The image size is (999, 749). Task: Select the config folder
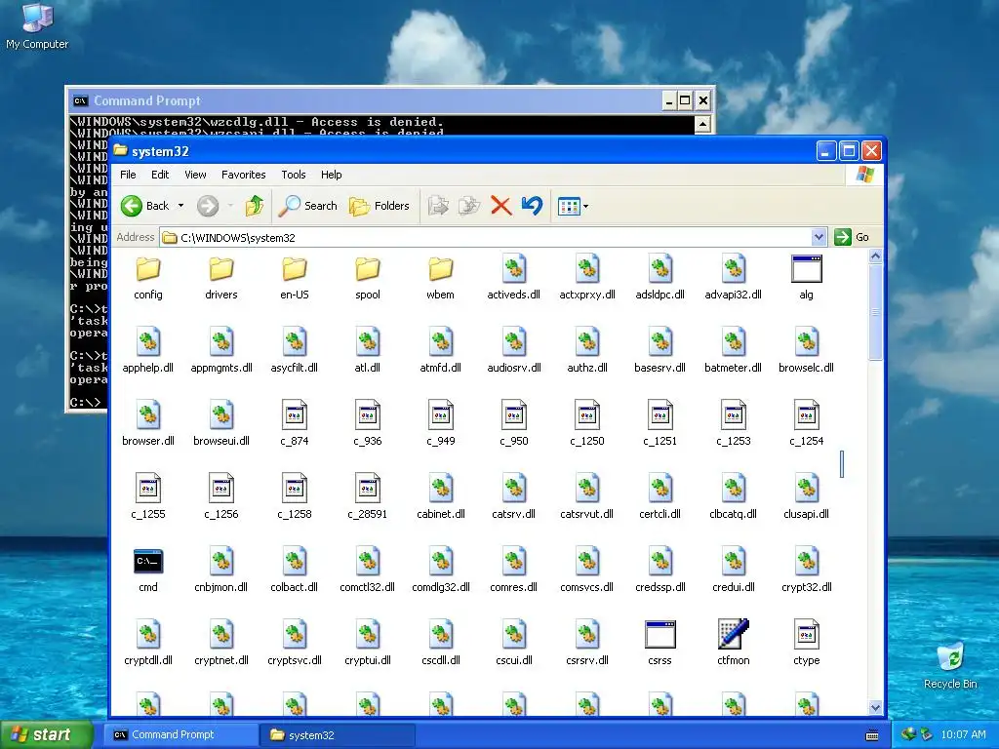pyautogui.click(x=148, y=277)
